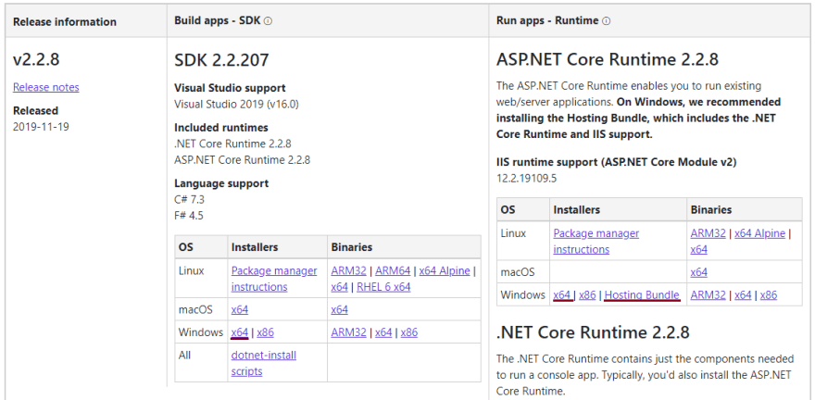Download SDK Windows x64 installer
Image resolution: width=815 pixels, height=400 pixels.
coord(240,332)
